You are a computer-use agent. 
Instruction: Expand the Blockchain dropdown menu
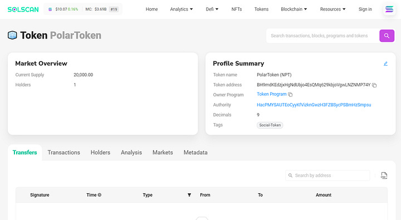[x=294, y=9]
